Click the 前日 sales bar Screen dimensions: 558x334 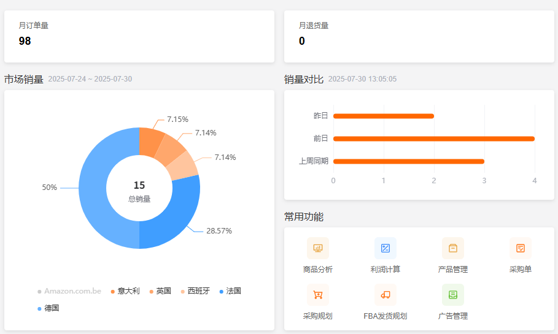point(433,139)
